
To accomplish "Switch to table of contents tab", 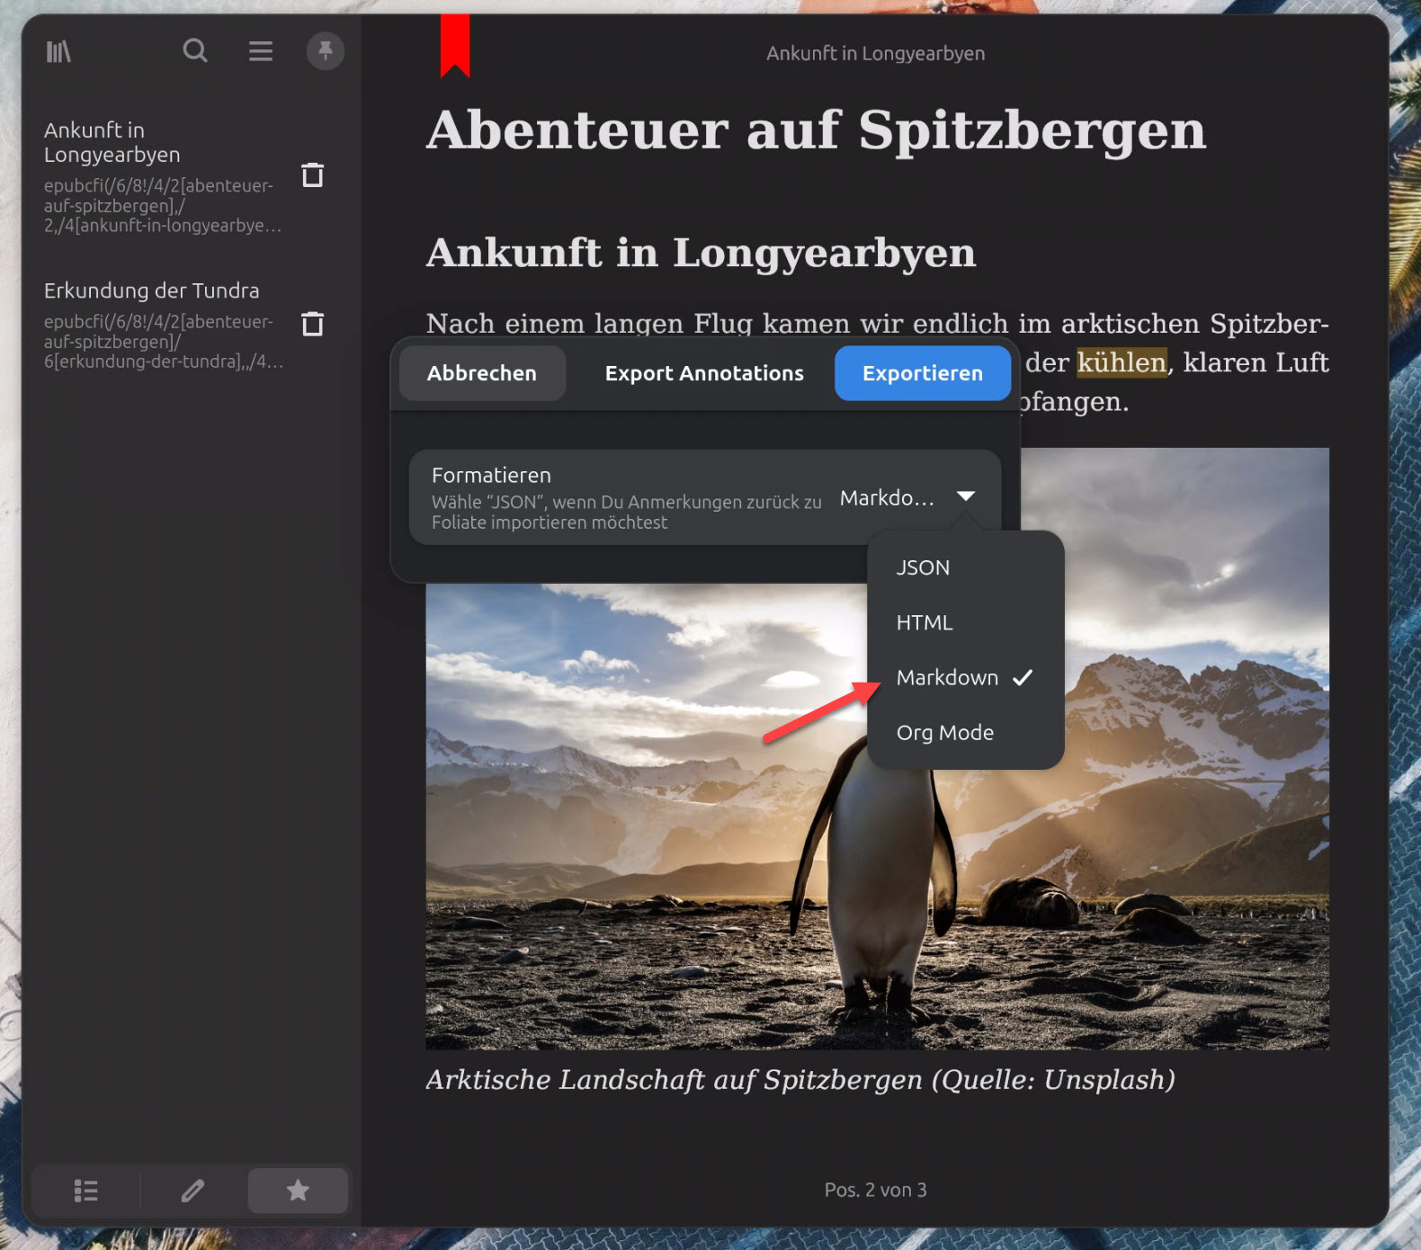I will [85, 1191].
